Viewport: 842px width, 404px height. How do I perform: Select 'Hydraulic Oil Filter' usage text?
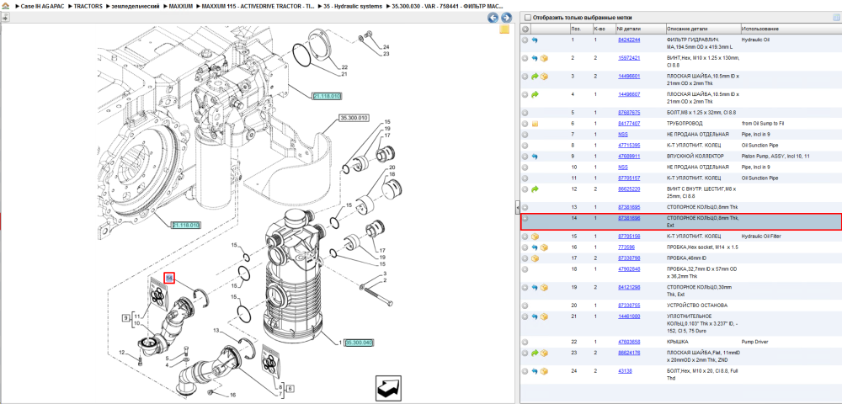tap(763, 236)
